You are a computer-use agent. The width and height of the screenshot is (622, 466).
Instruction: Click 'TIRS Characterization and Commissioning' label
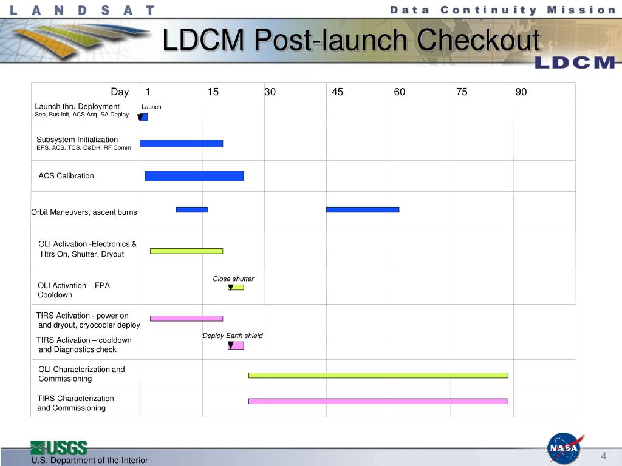(x=75, y=403)
